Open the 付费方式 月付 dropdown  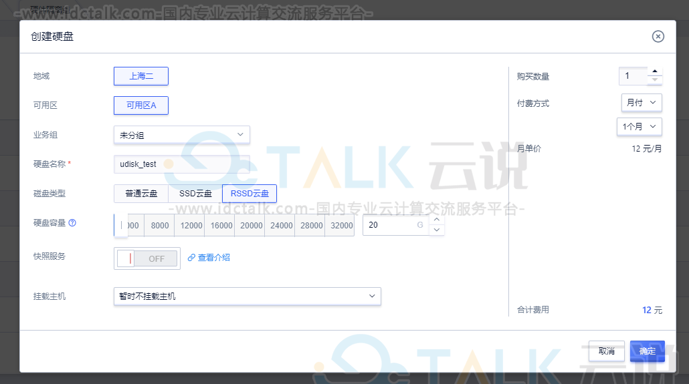click(x=642, y=103)
